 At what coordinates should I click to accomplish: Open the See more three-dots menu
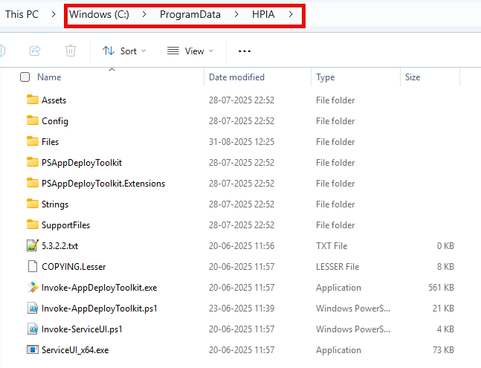[245, 51]
